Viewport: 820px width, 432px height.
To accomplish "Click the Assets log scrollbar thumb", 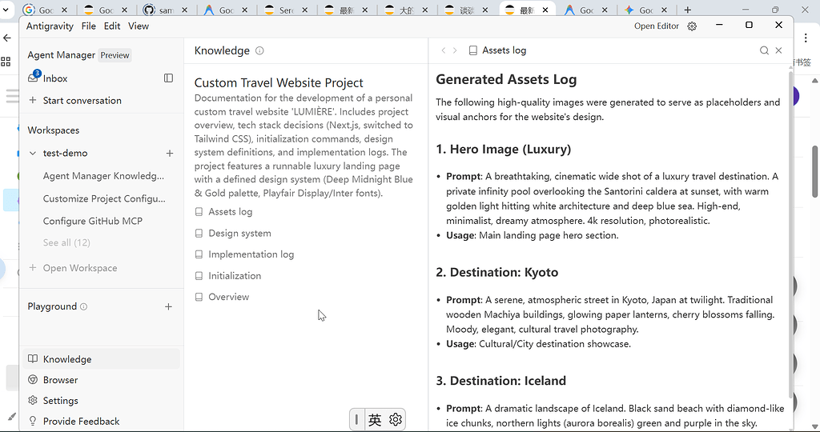I will [790, 235].
